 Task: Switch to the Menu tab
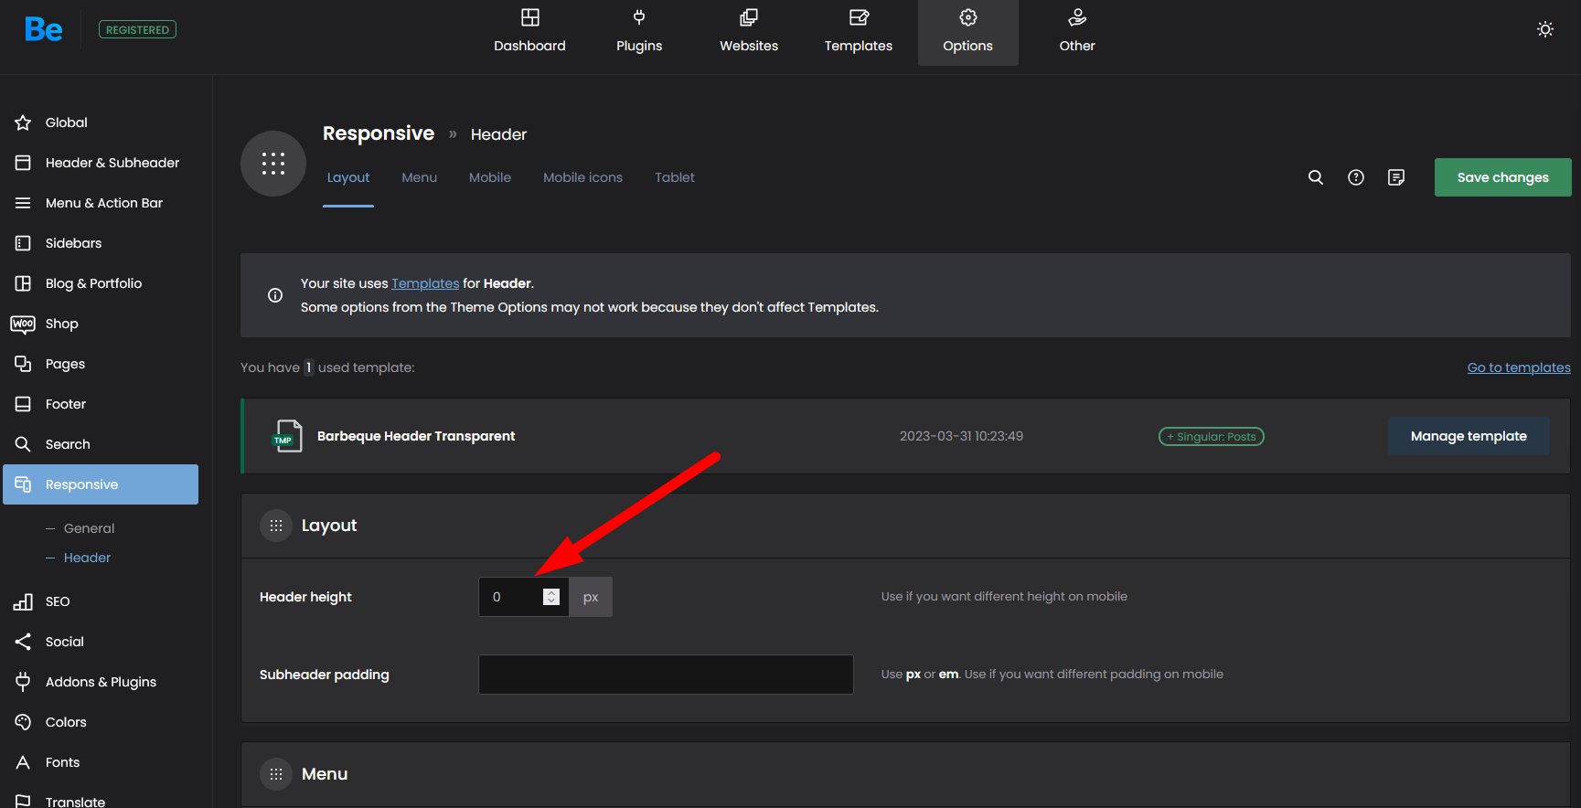[x=420, y=177]
